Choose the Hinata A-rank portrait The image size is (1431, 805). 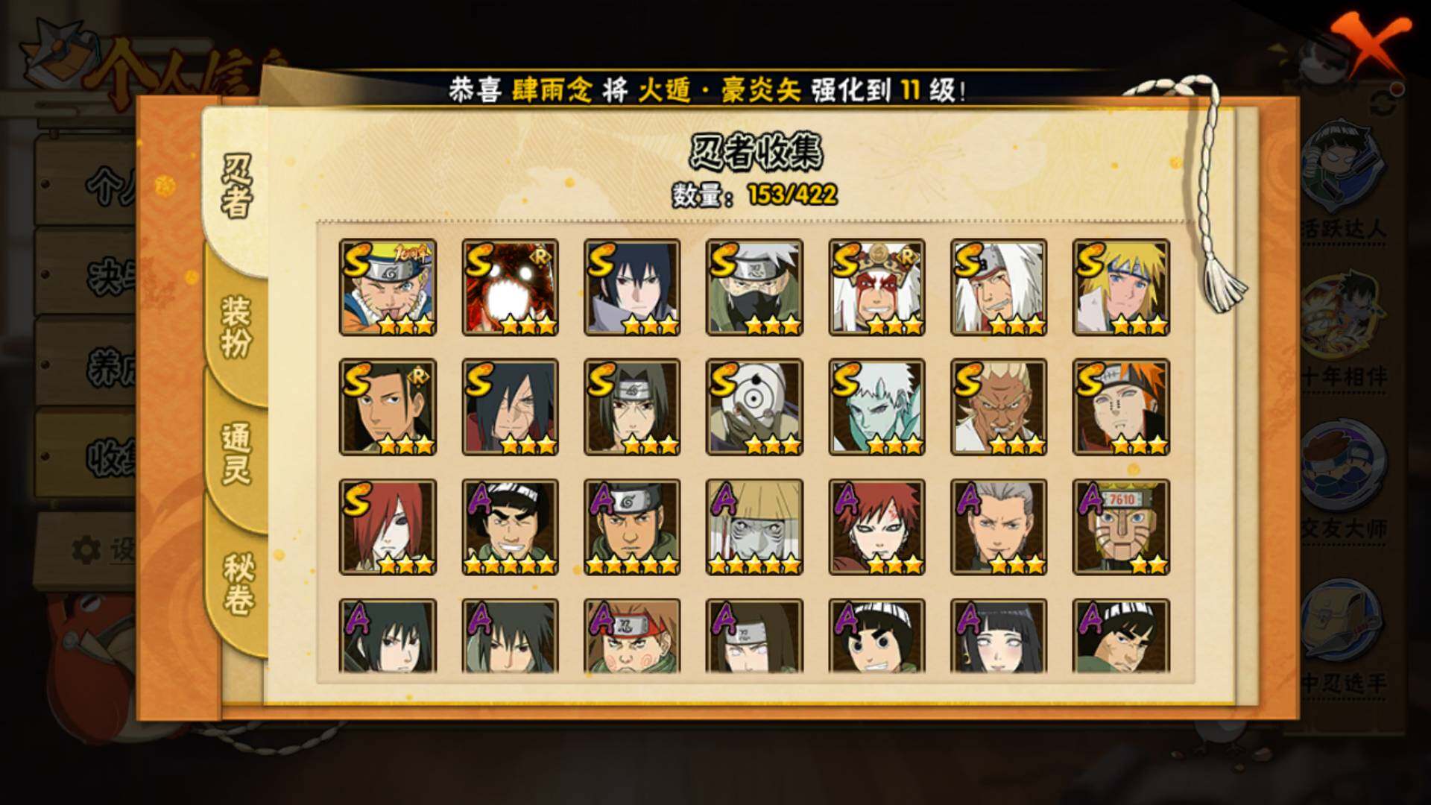pyautogui.click(x=999, y=636)
